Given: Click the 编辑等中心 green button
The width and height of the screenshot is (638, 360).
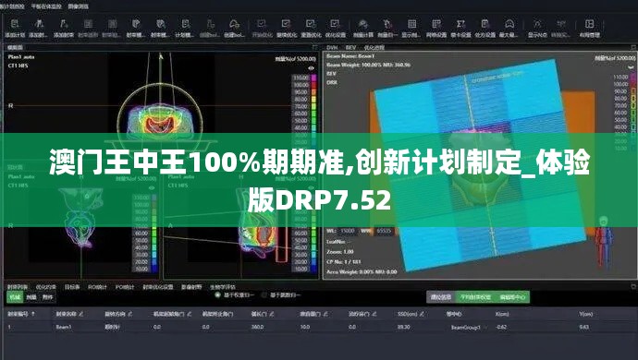Looking at the screenshot, I should click(512, 297).
